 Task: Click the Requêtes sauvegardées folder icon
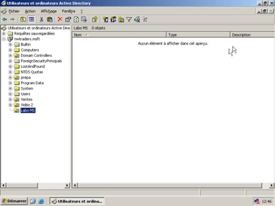(x=10, y=33)
